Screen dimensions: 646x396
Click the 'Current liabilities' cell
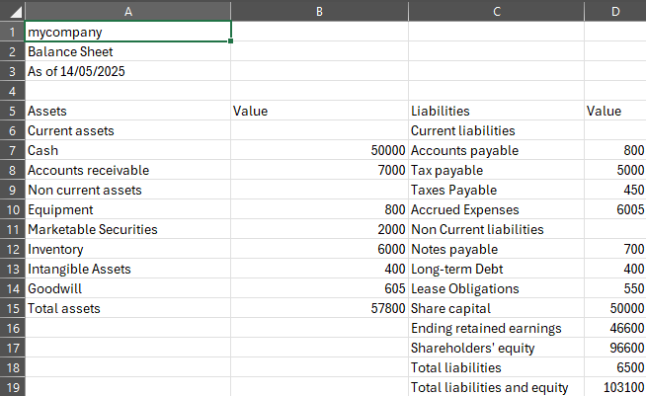pos(497,130)
